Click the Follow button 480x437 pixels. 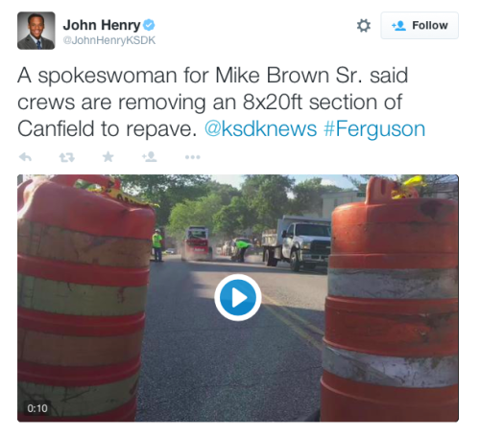click(x=420, y=26)
